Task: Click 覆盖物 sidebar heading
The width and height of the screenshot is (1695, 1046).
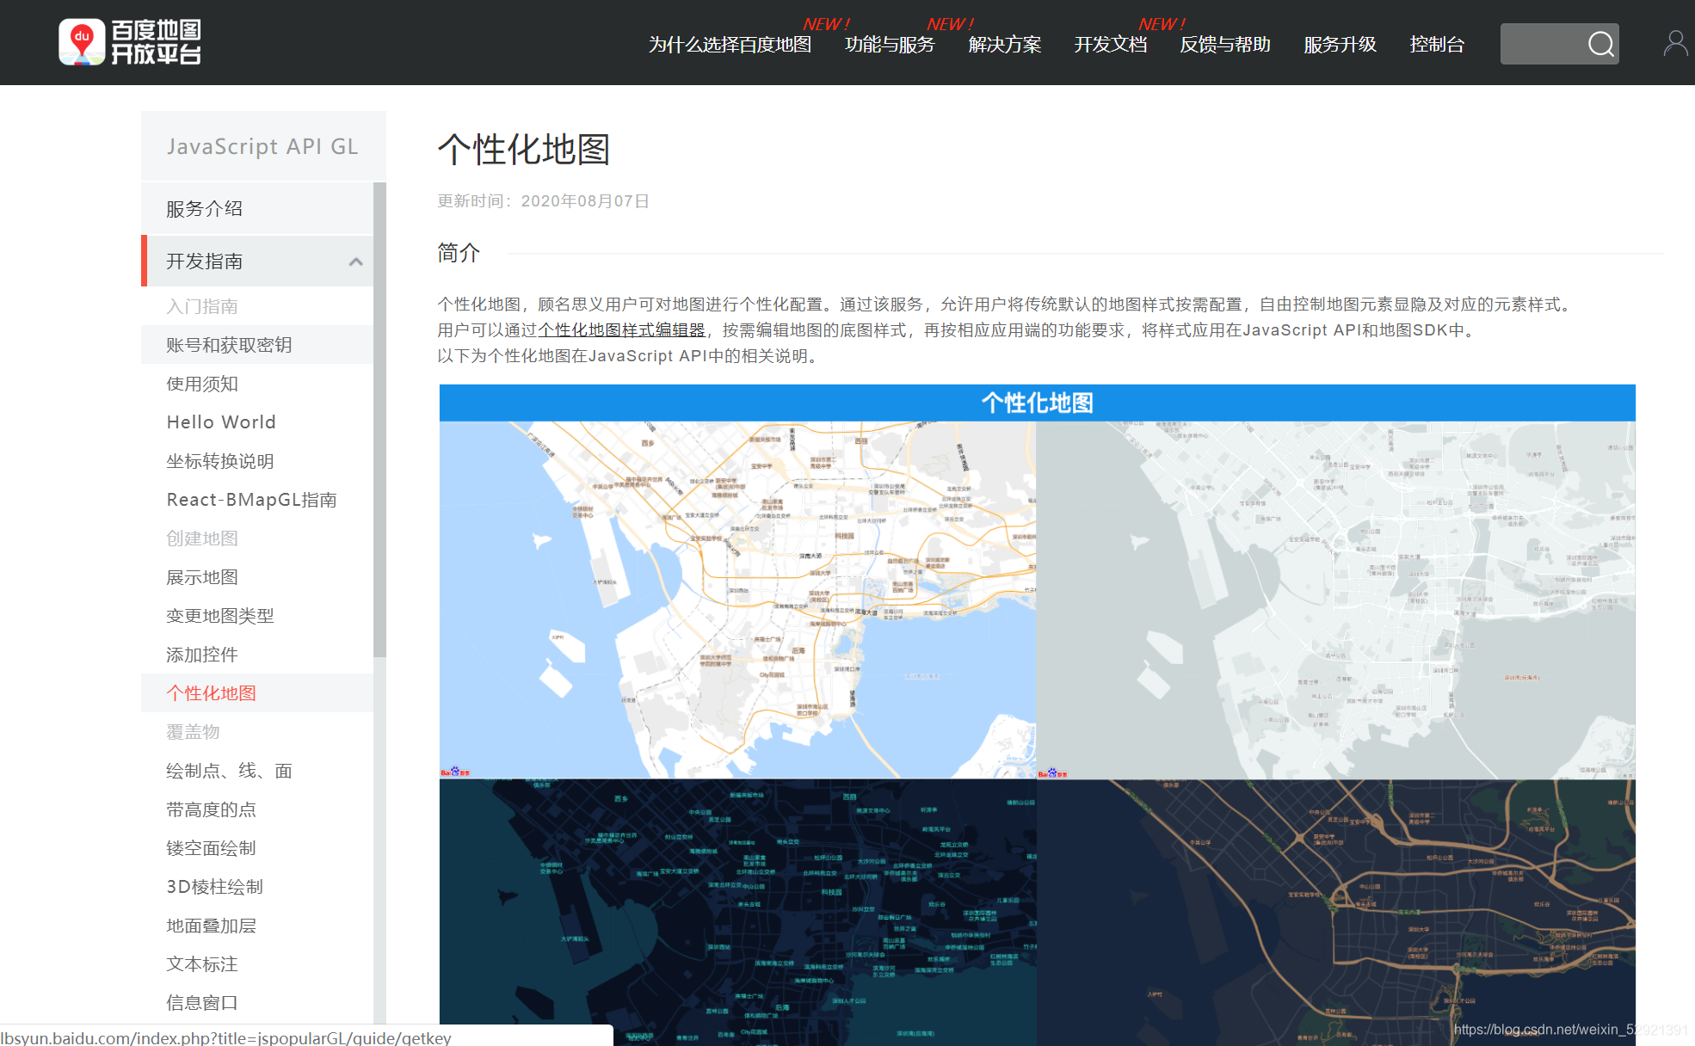Action: pyautogui.click(x=193, y=732)
